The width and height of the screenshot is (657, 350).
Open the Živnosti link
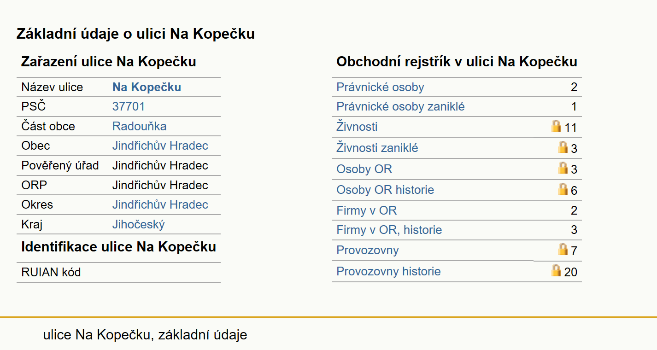[x=357, y=126]
